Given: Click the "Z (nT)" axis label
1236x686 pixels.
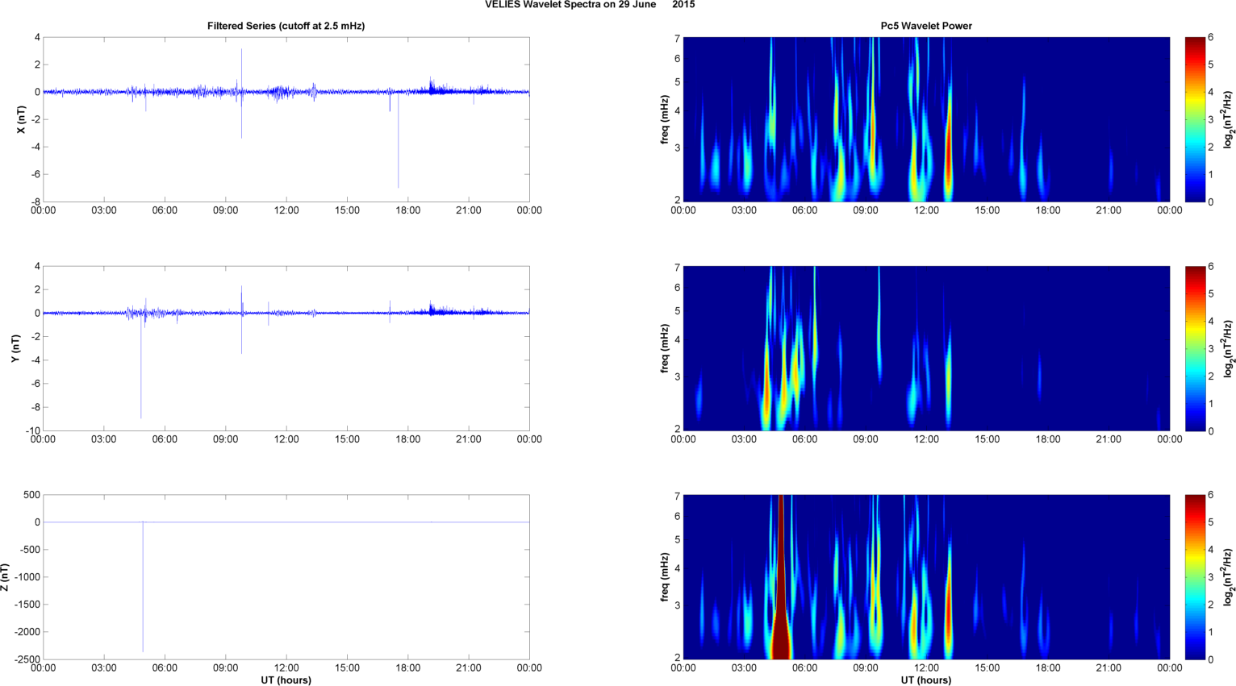Looking at the screenshot, I should pyautogui.click(x=6, y=577).
